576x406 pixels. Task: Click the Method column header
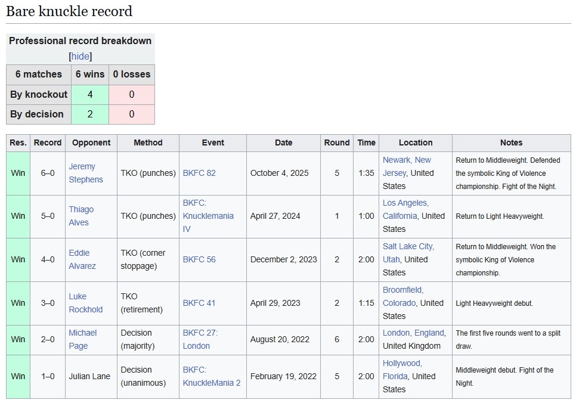pos(148,143)
